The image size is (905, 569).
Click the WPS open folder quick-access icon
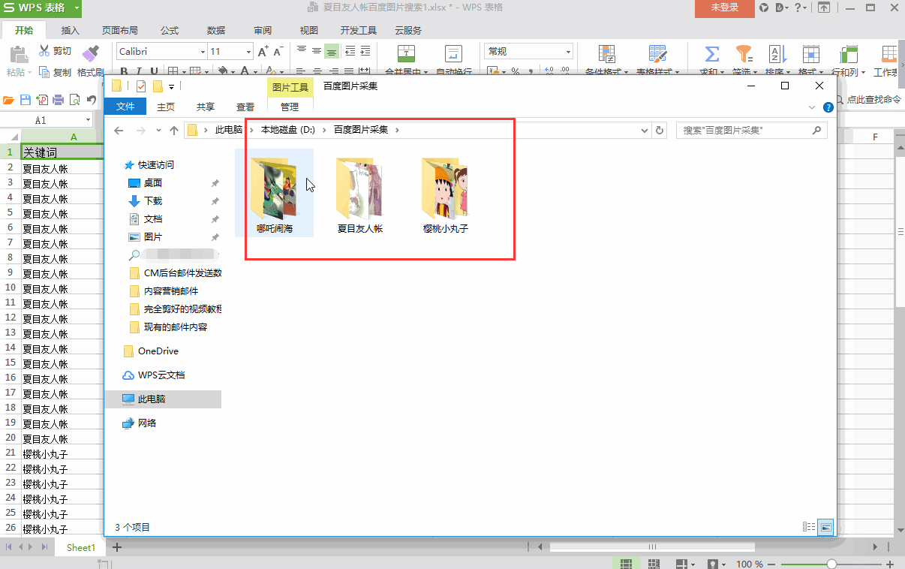9,99
